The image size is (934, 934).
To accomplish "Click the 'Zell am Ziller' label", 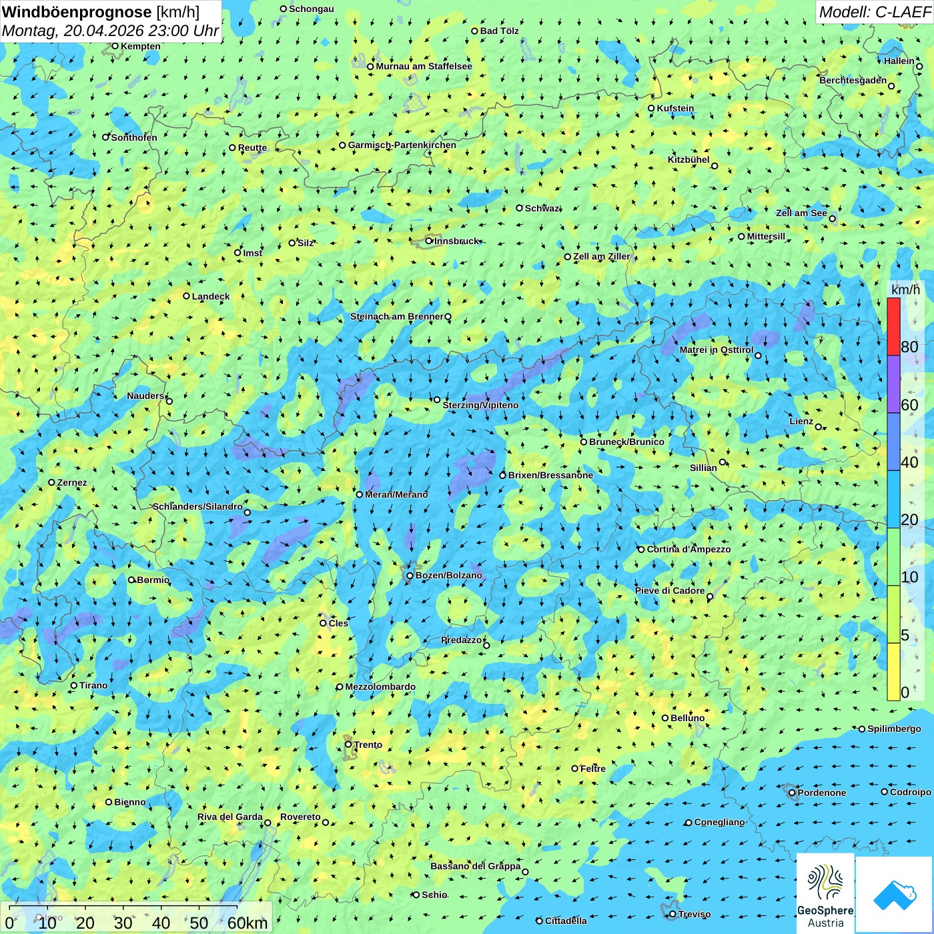I will point(601,256).
